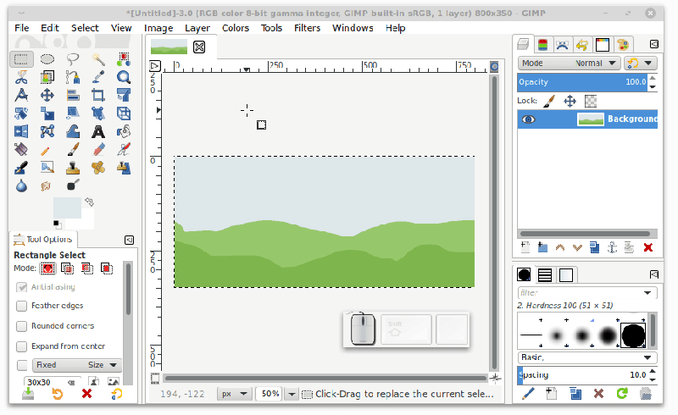Activate the Scissors Select tool
678x415 pixels.
(x=21, y=77)
